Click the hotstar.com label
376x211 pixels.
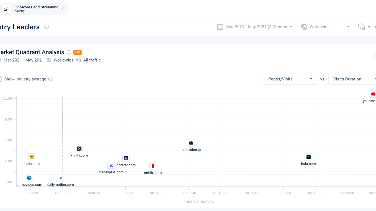pyautogui.click(x=126, y=165)
